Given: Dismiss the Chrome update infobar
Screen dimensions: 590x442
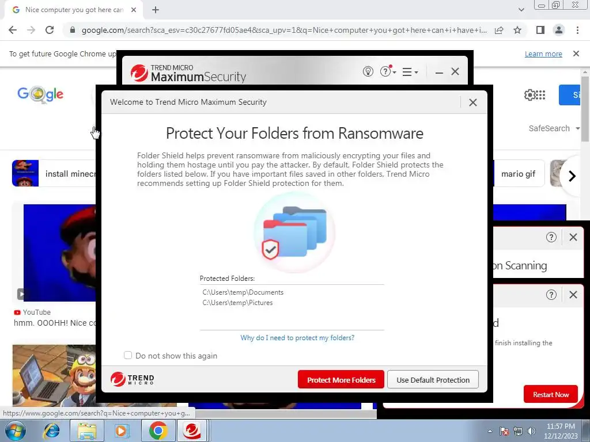Looking at the screenshot, I should 576,54.
